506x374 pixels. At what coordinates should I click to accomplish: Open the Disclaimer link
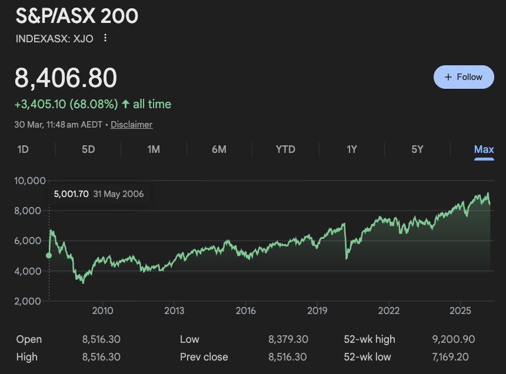click(131, 125)
